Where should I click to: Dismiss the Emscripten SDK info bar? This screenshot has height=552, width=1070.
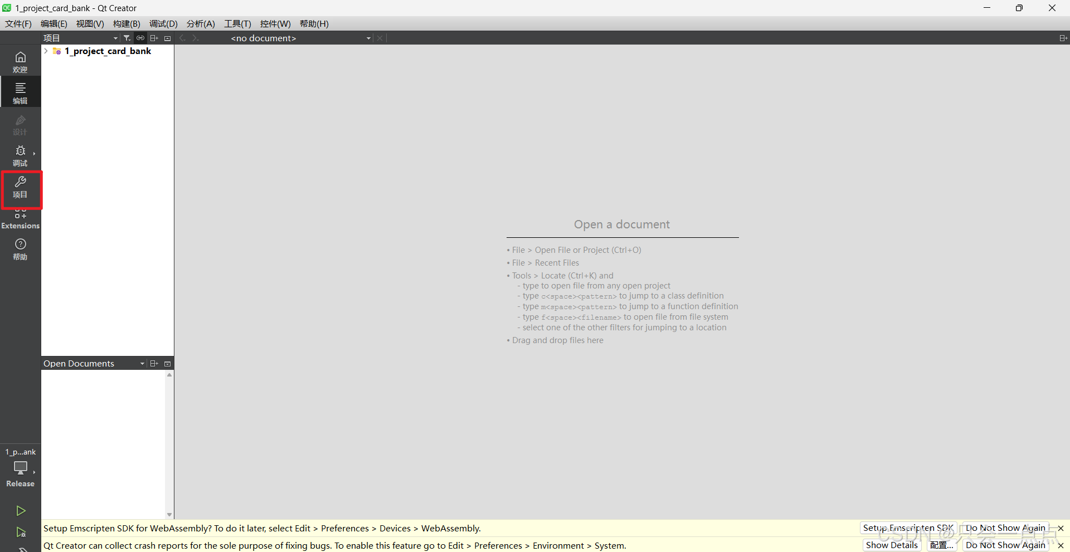(x=1061, y=528)
